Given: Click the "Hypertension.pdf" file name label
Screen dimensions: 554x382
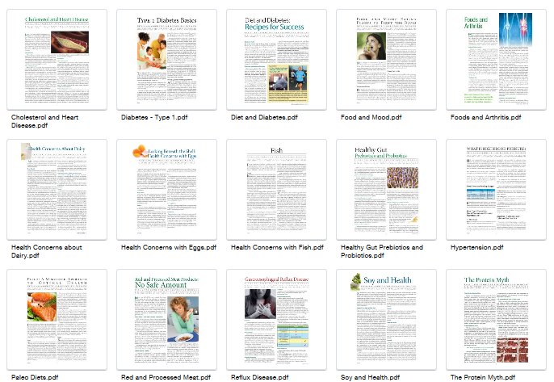Looking at the screenshot, I should pos(476,247).
